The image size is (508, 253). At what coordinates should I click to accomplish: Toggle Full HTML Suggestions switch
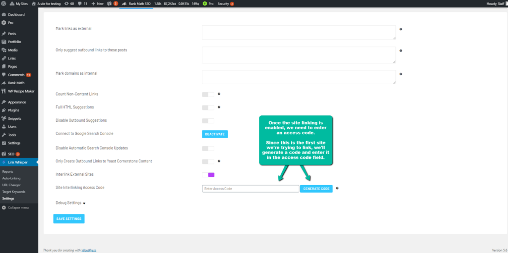[x=208, y=107]
